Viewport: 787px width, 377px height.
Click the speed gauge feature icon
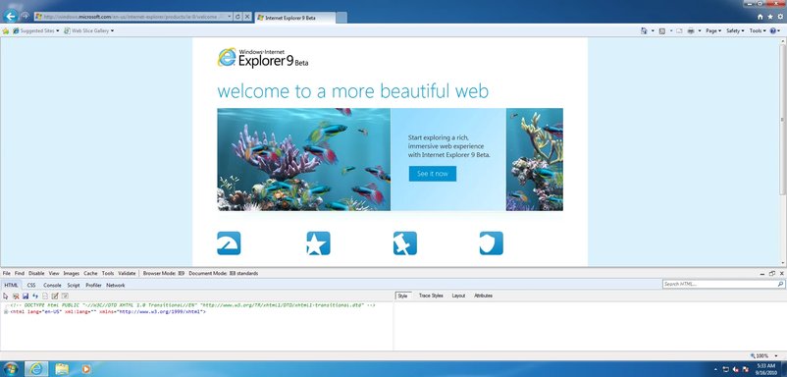(229, 242)
